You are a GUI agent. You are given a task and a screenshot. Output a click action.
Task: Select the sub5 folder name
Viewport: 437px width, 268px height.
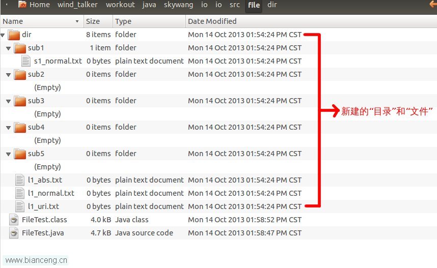click(36, 154)
